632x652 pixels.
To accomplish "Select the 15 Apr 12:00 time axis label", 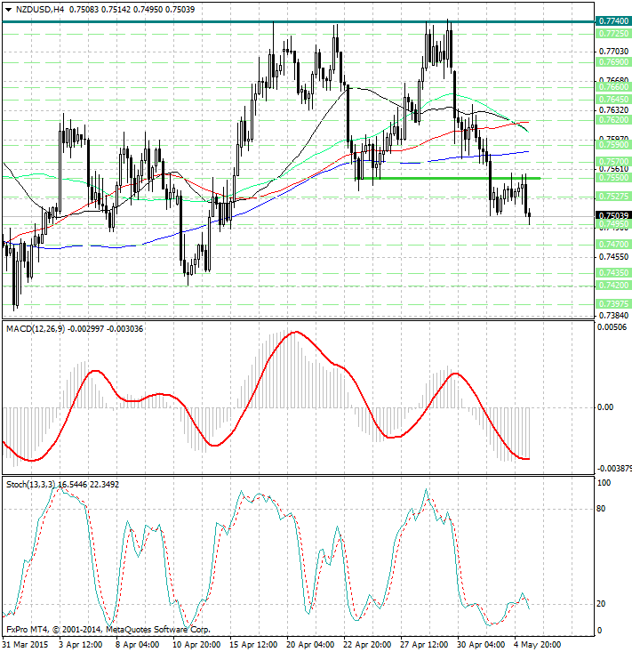I will click(253, 645).
